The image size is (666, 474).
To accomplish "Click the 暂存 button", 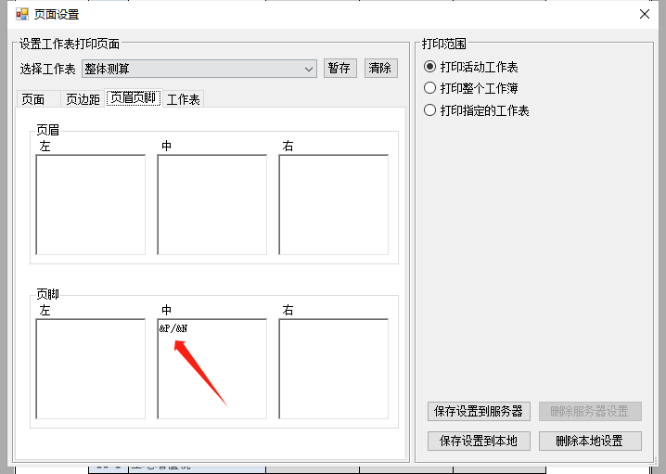I will click(339, 69).
